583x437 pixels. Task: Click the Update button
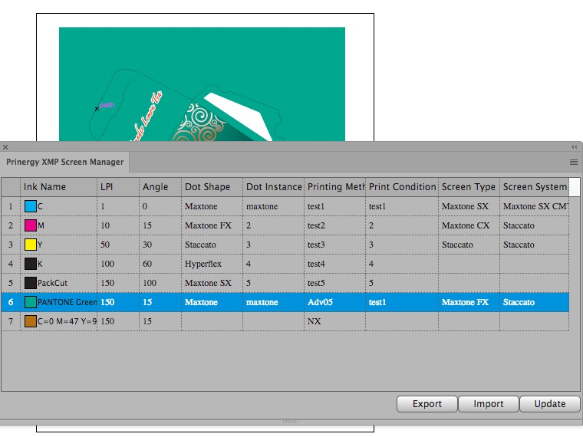[x=550, y=404]
